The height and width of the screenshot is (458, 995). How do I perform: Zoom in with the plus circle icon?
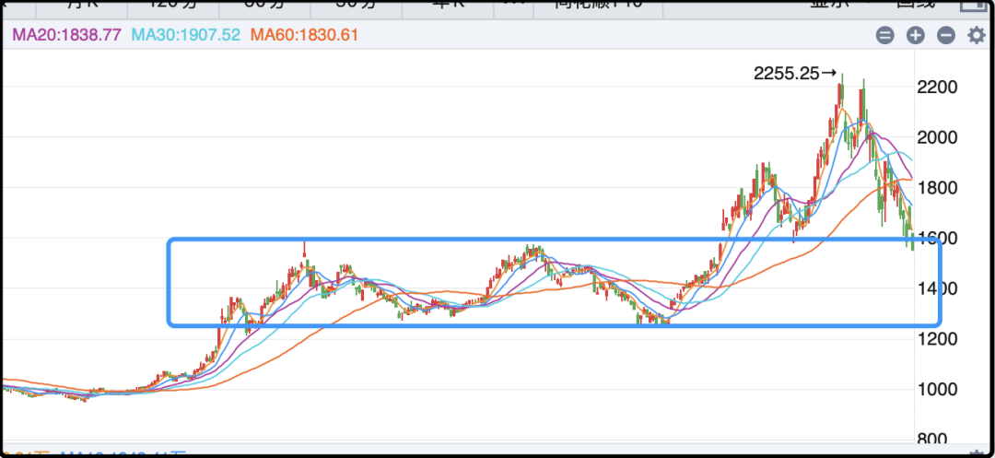(x=915, y=36)
